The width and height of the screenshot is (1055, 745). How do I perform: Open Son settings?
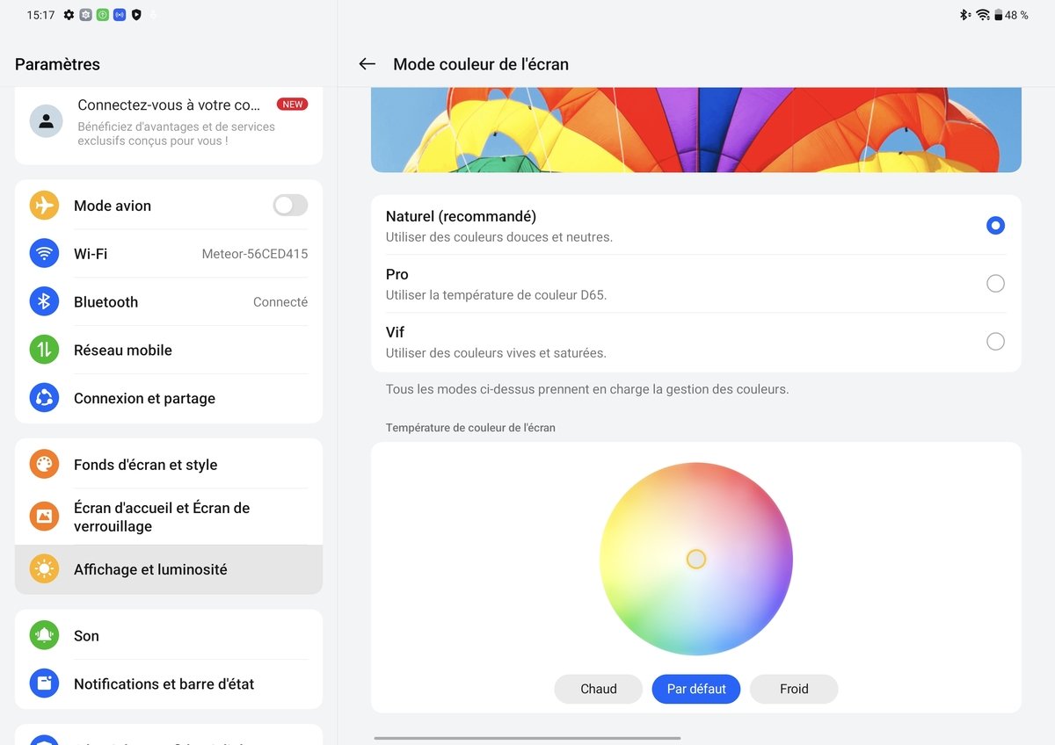169,635
